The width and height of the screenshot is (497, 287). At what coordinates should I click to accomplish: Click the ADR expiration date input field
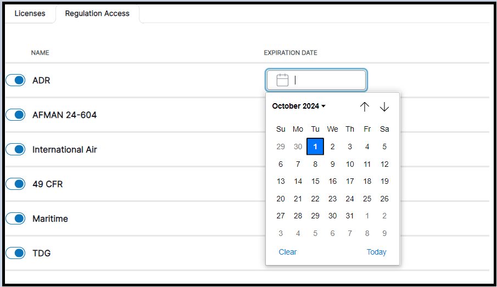click(328, 80)
